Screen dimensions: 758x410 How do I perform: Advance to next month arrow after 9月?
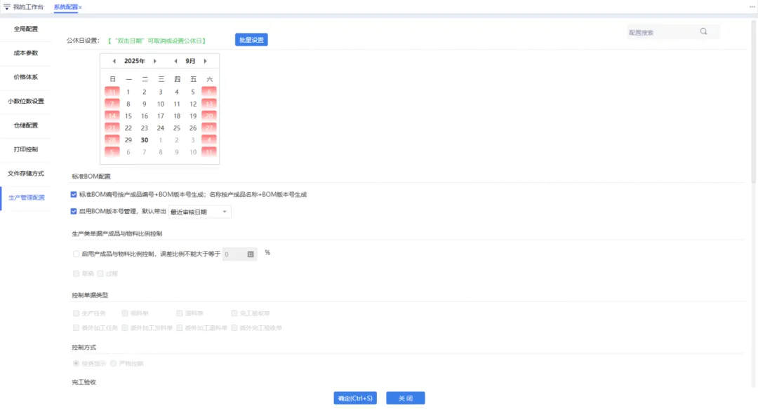point(205,61)
